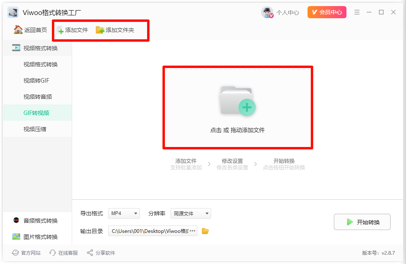Click 添加文件夹 in the toolbar
Viewport: 406px width, 264px height.
[115, 30]
